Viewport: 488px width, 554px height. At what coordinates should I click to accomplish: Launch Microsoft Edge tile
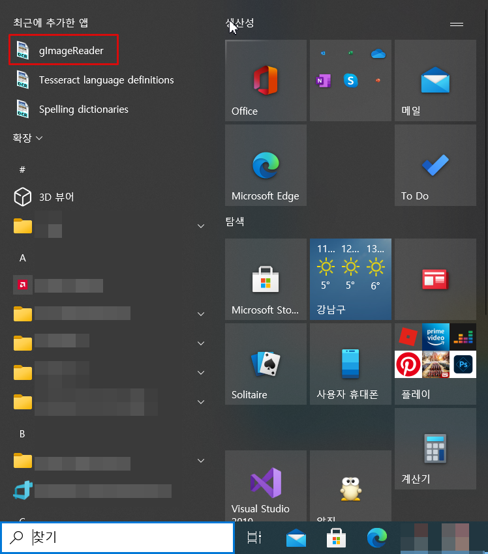click(266, 165)
